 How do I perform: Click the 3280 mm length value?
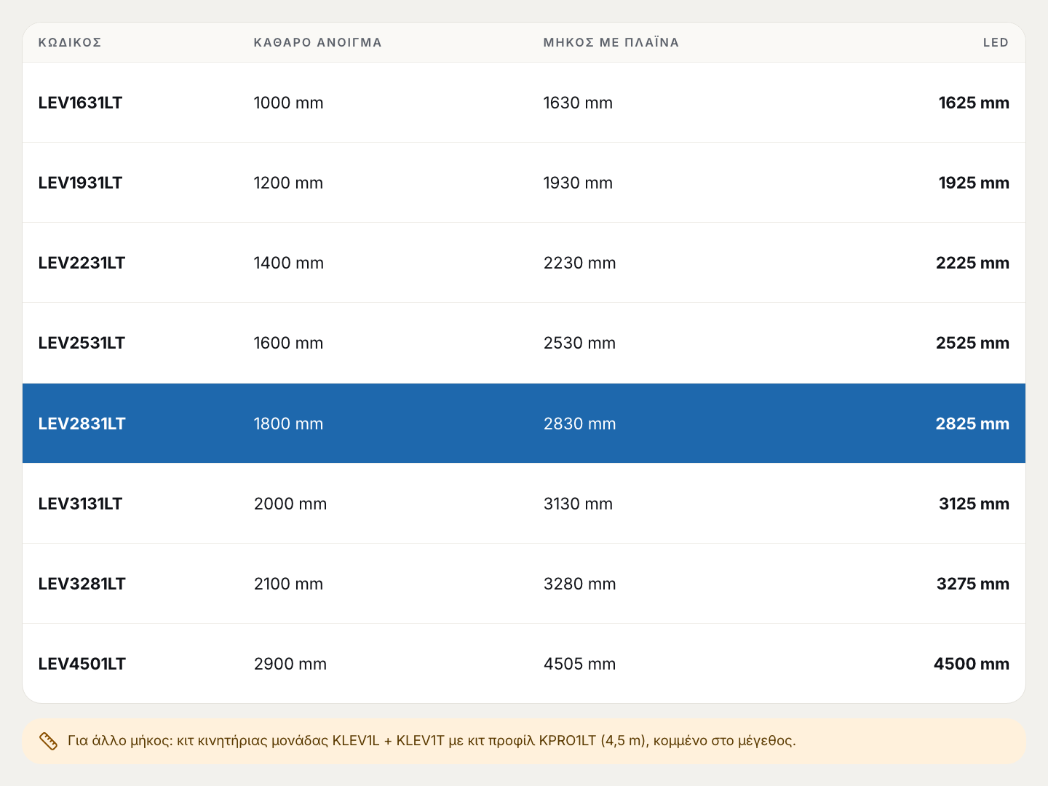(579, 584)
